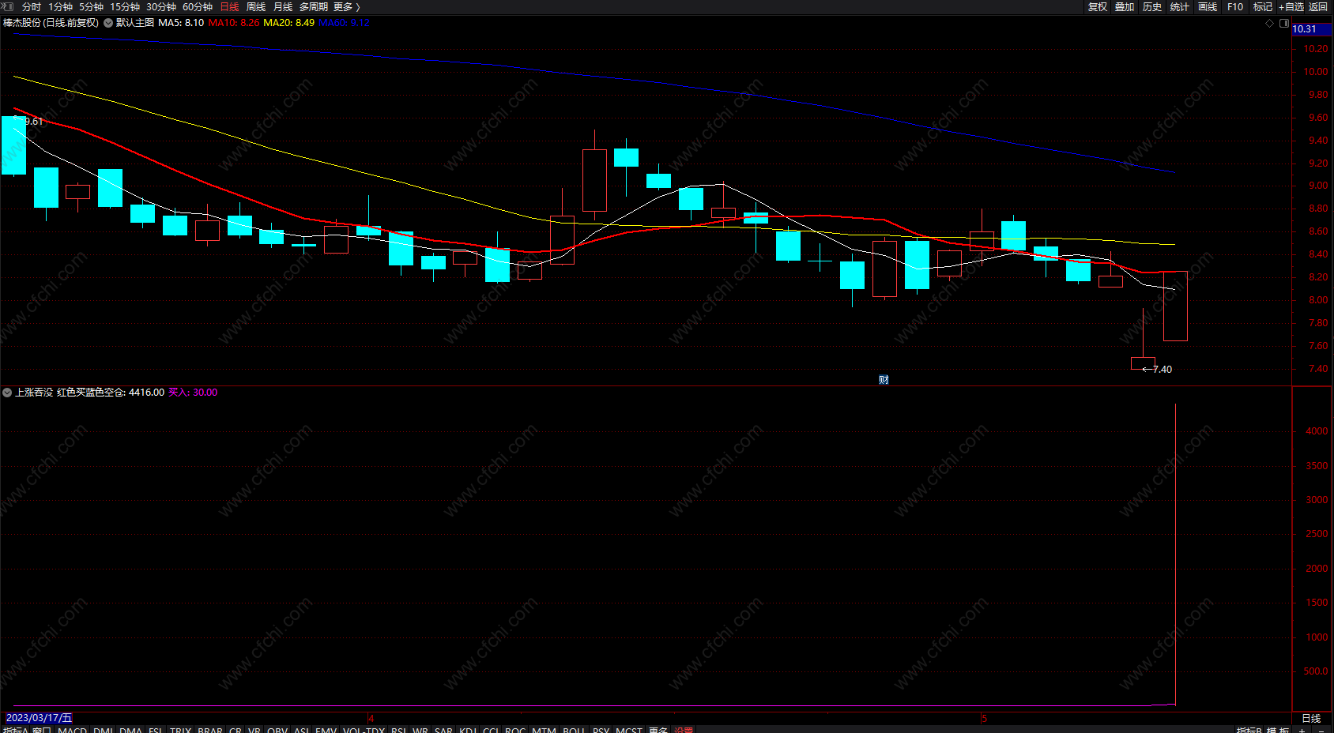Select the BRAR indicator tab

[x=209, y=730]
